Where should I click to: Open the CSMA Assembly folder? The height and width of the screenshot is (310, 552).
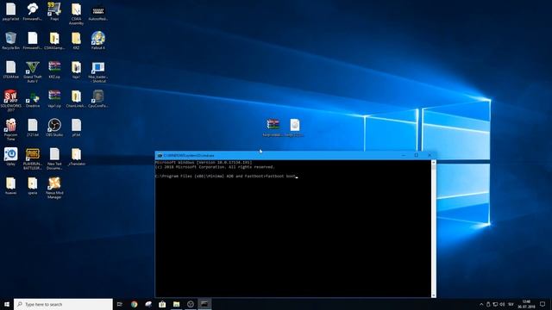pos(76,14)
